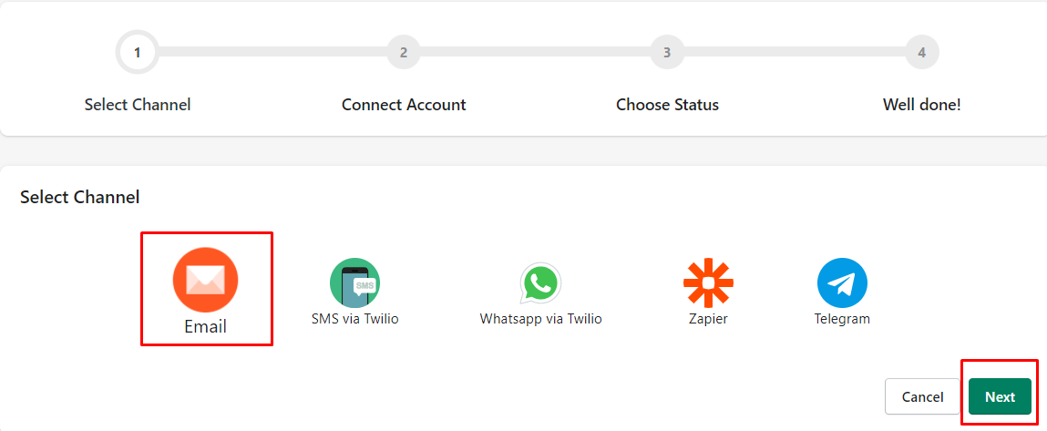1047x431 pixels.
Task: Click the 'Email' channel label
Action: [x=206, y=327]
